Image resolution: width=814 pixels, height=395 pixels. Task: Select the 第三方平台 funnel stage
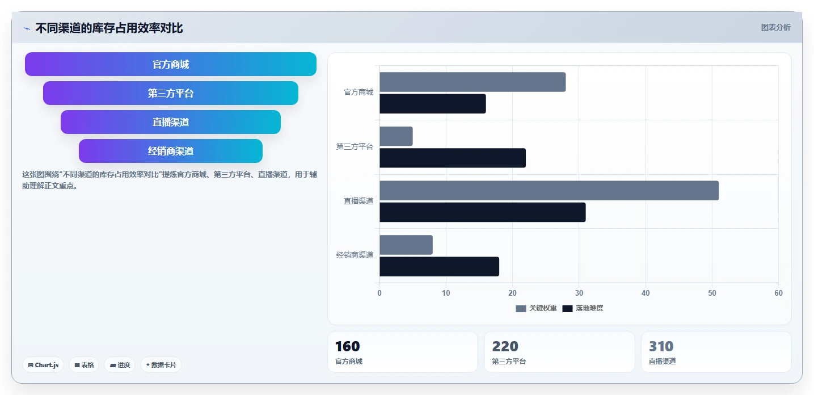[171, 93]
